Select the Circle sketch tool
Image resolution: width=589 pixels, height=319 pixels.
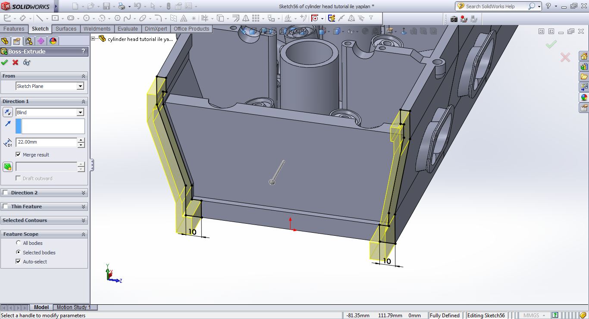(x=87, y=18)
